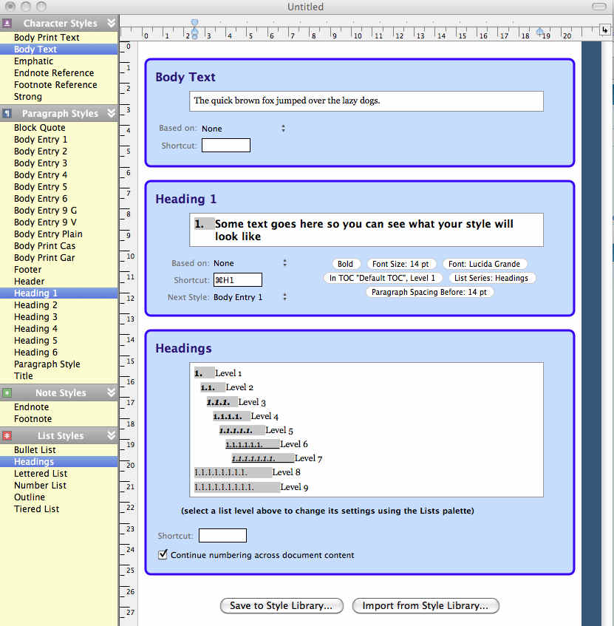Click the red List Styles icon

(7, 435)
